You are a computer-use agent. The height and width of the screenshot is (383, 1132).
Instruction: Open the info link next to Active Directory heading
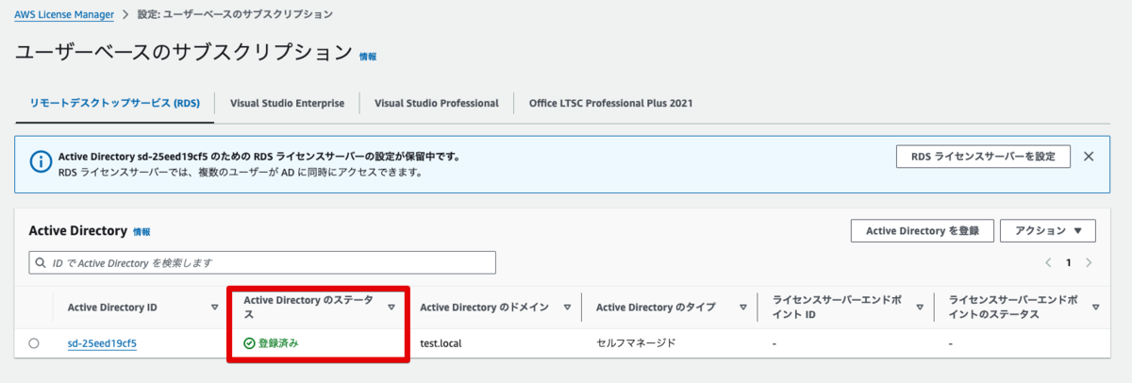click(x=141, y=232)
